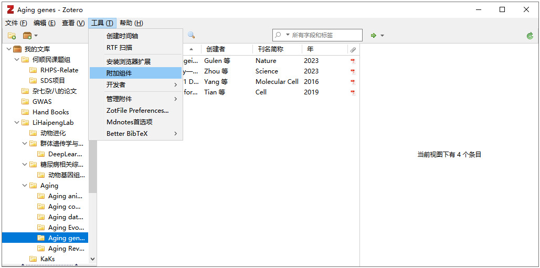
Task: Choose RTF 扫描 from the menu
Action: pyautogui.click(x=136, y=48)
